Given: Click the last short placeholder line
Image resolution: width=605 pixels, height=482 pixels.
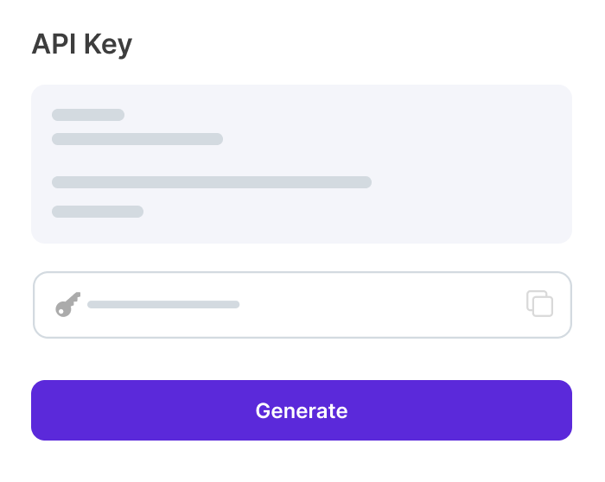Looking at the screenshot, I should tap(98, 212).
